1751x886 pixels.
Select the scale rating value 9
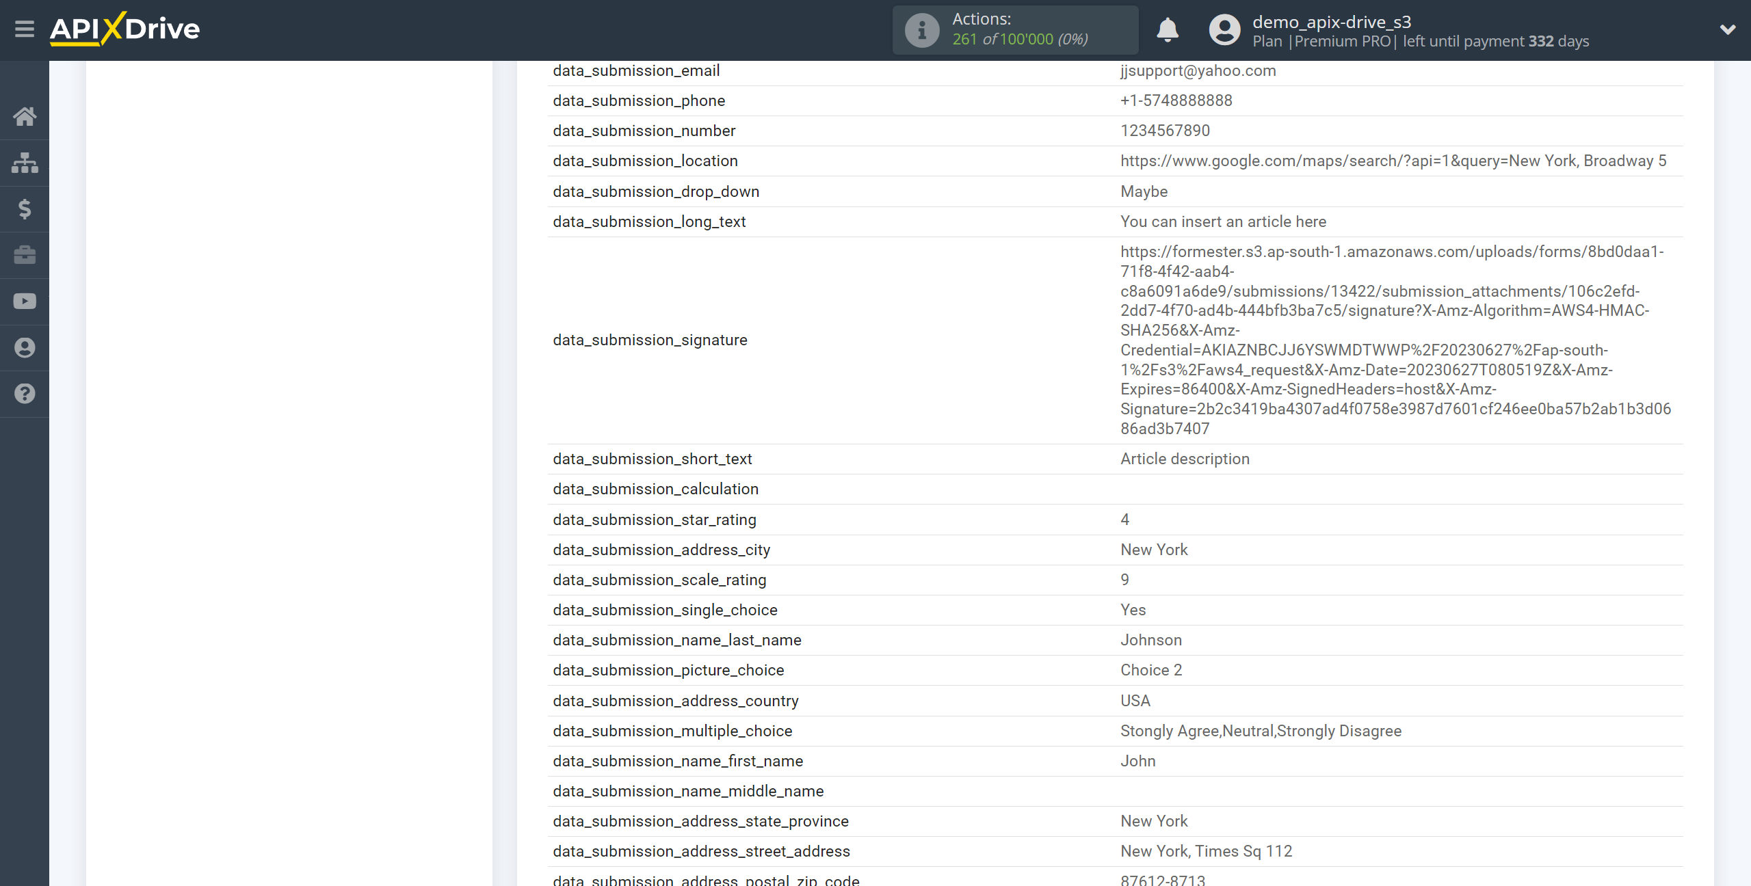coord(1124,580)
